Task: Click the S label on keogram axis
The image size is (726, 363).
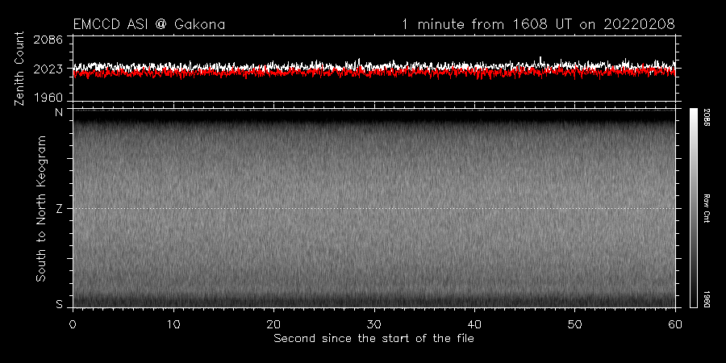Action: (59, 305)
